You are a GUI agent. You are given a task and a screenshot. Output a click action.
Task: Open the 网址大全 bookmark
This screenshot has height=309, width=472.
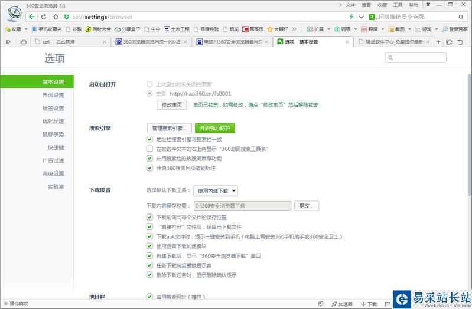tap(98, 29)
